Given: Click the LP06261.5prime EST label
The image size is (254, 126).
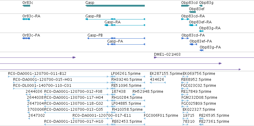Looking at the screenshot, I should click(126, 74).
